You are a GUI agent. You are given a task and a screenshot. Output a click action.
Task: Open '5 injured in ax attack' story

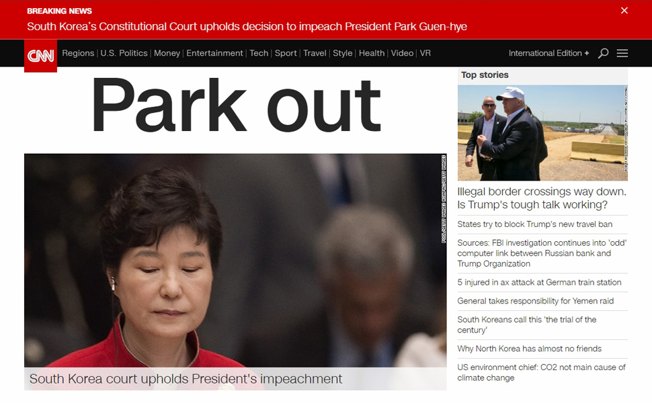pyautogui.click(x=539, y=283)
